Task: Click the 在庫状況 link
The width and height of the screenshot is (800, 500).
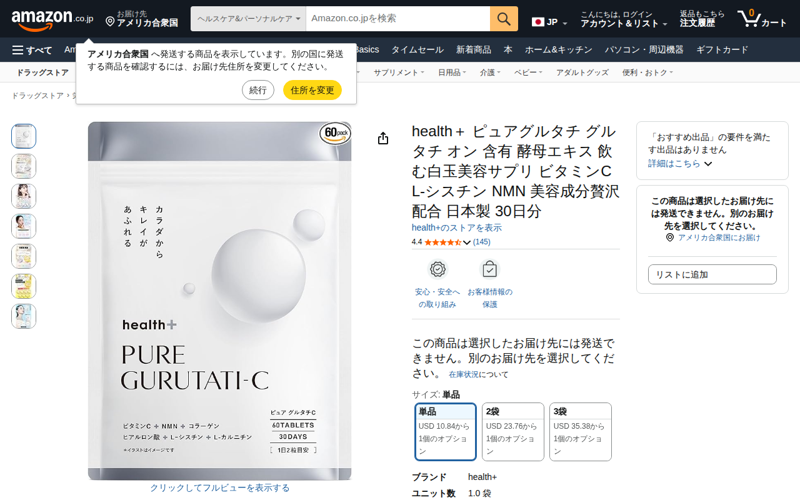Action: 464,374
